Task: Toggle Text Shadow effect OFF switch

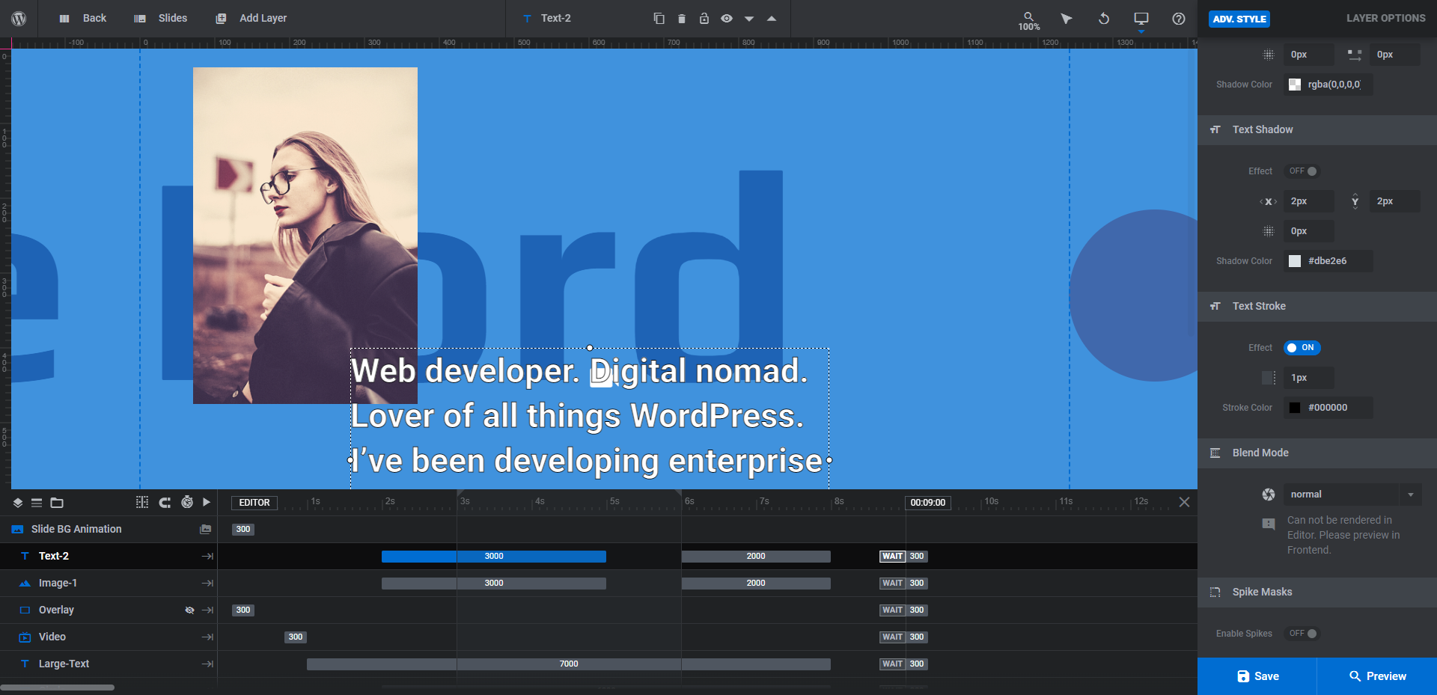Action: click(x=1302, y=171)
